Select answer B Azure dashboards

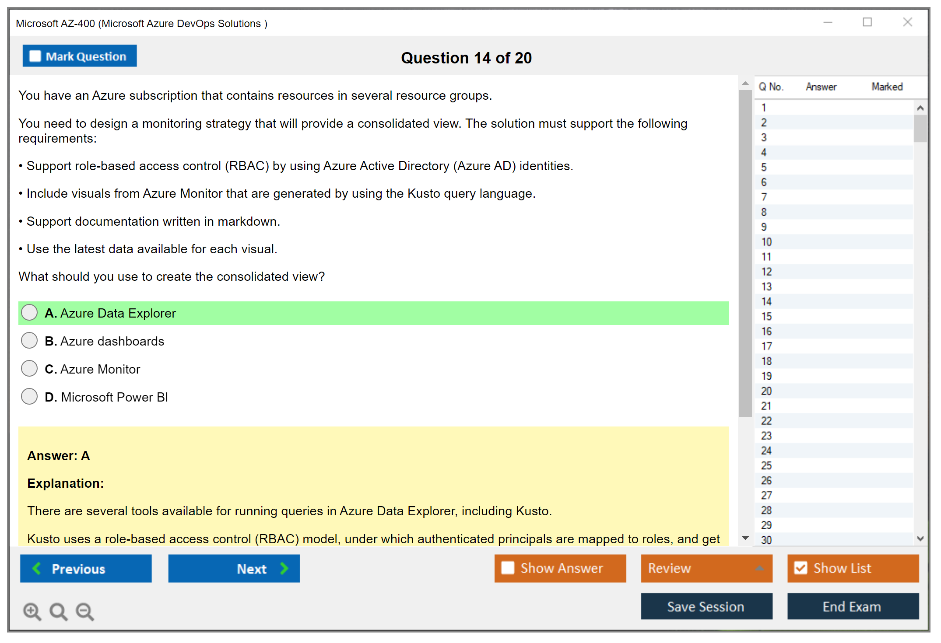29,341
